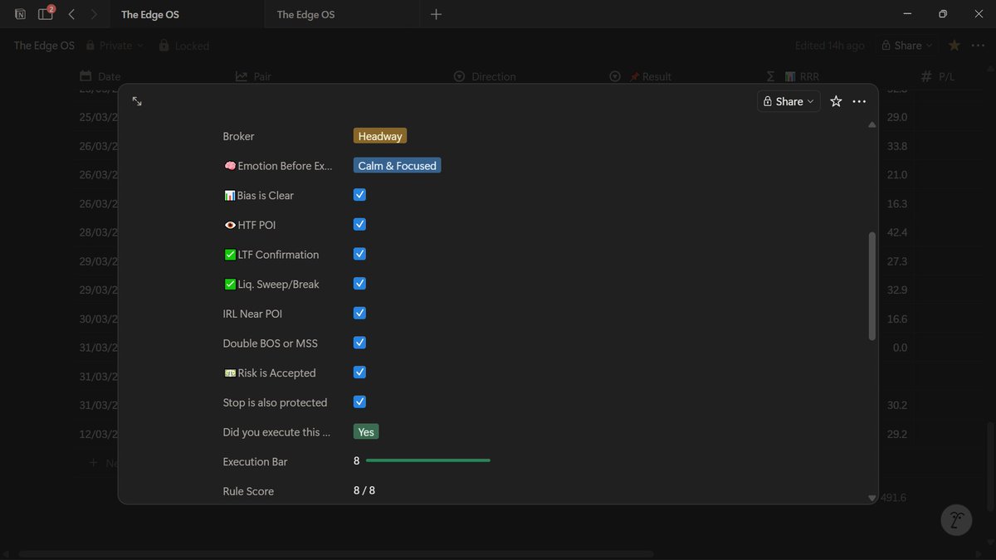Add a new tab with plus icon
This screenshot has height=560, width=996.
coord(437,14)
